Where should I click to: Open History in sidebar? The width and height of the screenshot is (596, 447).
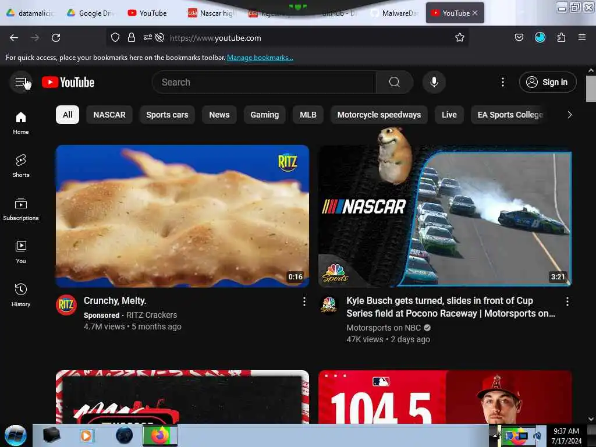pyautogui.click(x=21, y=295)
